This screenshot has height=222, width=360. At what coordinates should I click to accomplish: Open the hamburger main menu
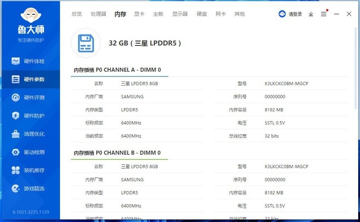pos(324,14)
